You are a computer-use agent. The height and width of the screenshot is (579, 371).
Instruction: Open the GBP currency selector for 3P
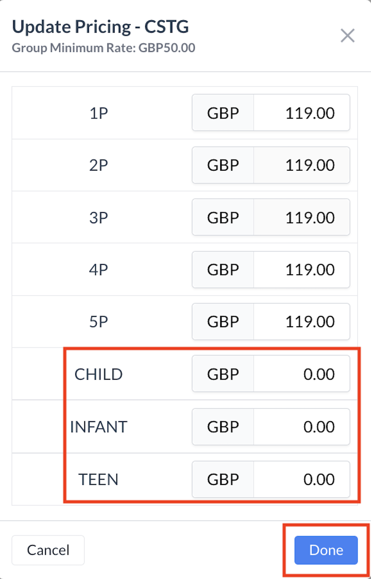point(223,217)
